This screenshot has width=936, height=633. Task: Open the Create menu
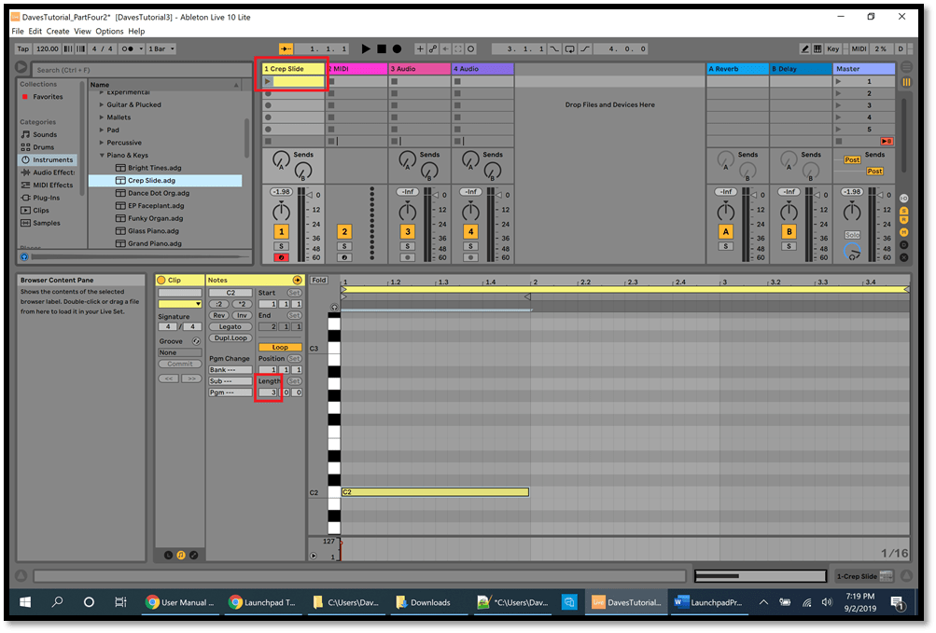tap(57, 31)
